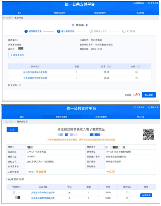Click 公共支付 breadcrumb before 缴款单页

7,18
